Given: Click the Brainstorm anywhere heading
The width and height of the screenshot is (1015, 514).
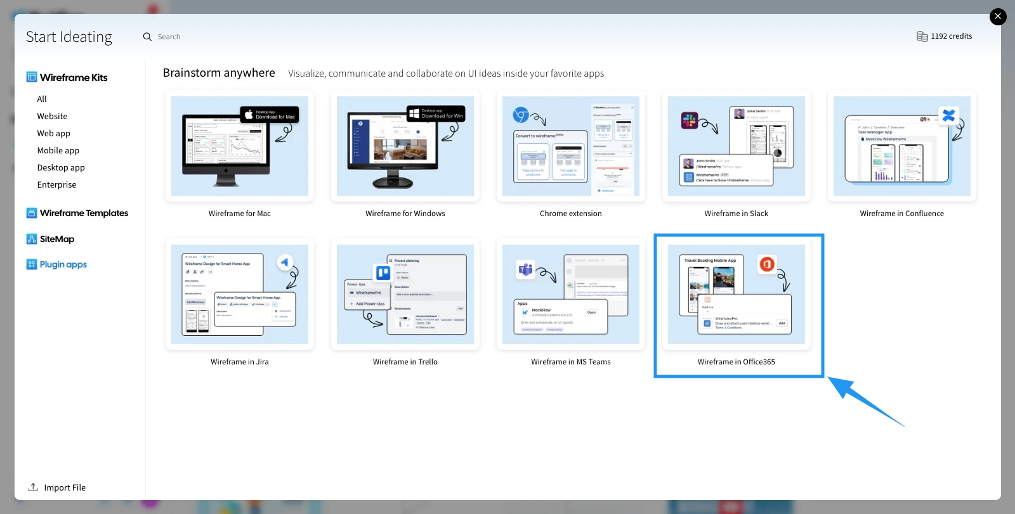Looking at the screenshot, I should point(219,73).
